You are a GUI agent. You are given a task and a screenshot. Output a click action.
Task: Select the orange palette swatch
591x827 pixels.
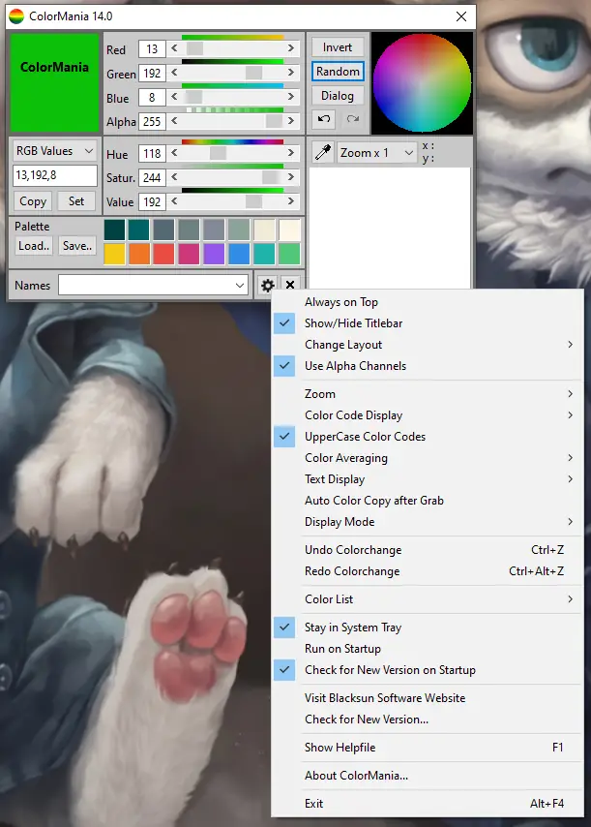(139, 254)
